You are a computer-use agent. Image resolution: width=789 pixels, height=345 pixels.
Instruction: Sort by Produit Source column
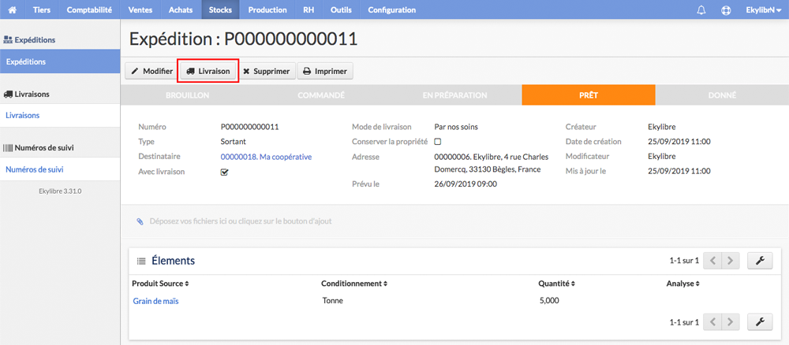pyautogui.click(x=160, y=284)
